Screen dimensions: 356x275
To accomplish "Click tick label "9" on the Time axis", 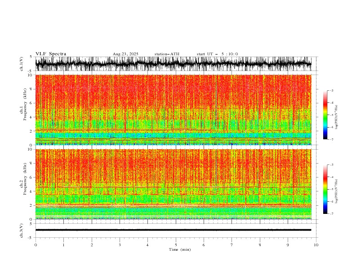I will pos(288,245).
